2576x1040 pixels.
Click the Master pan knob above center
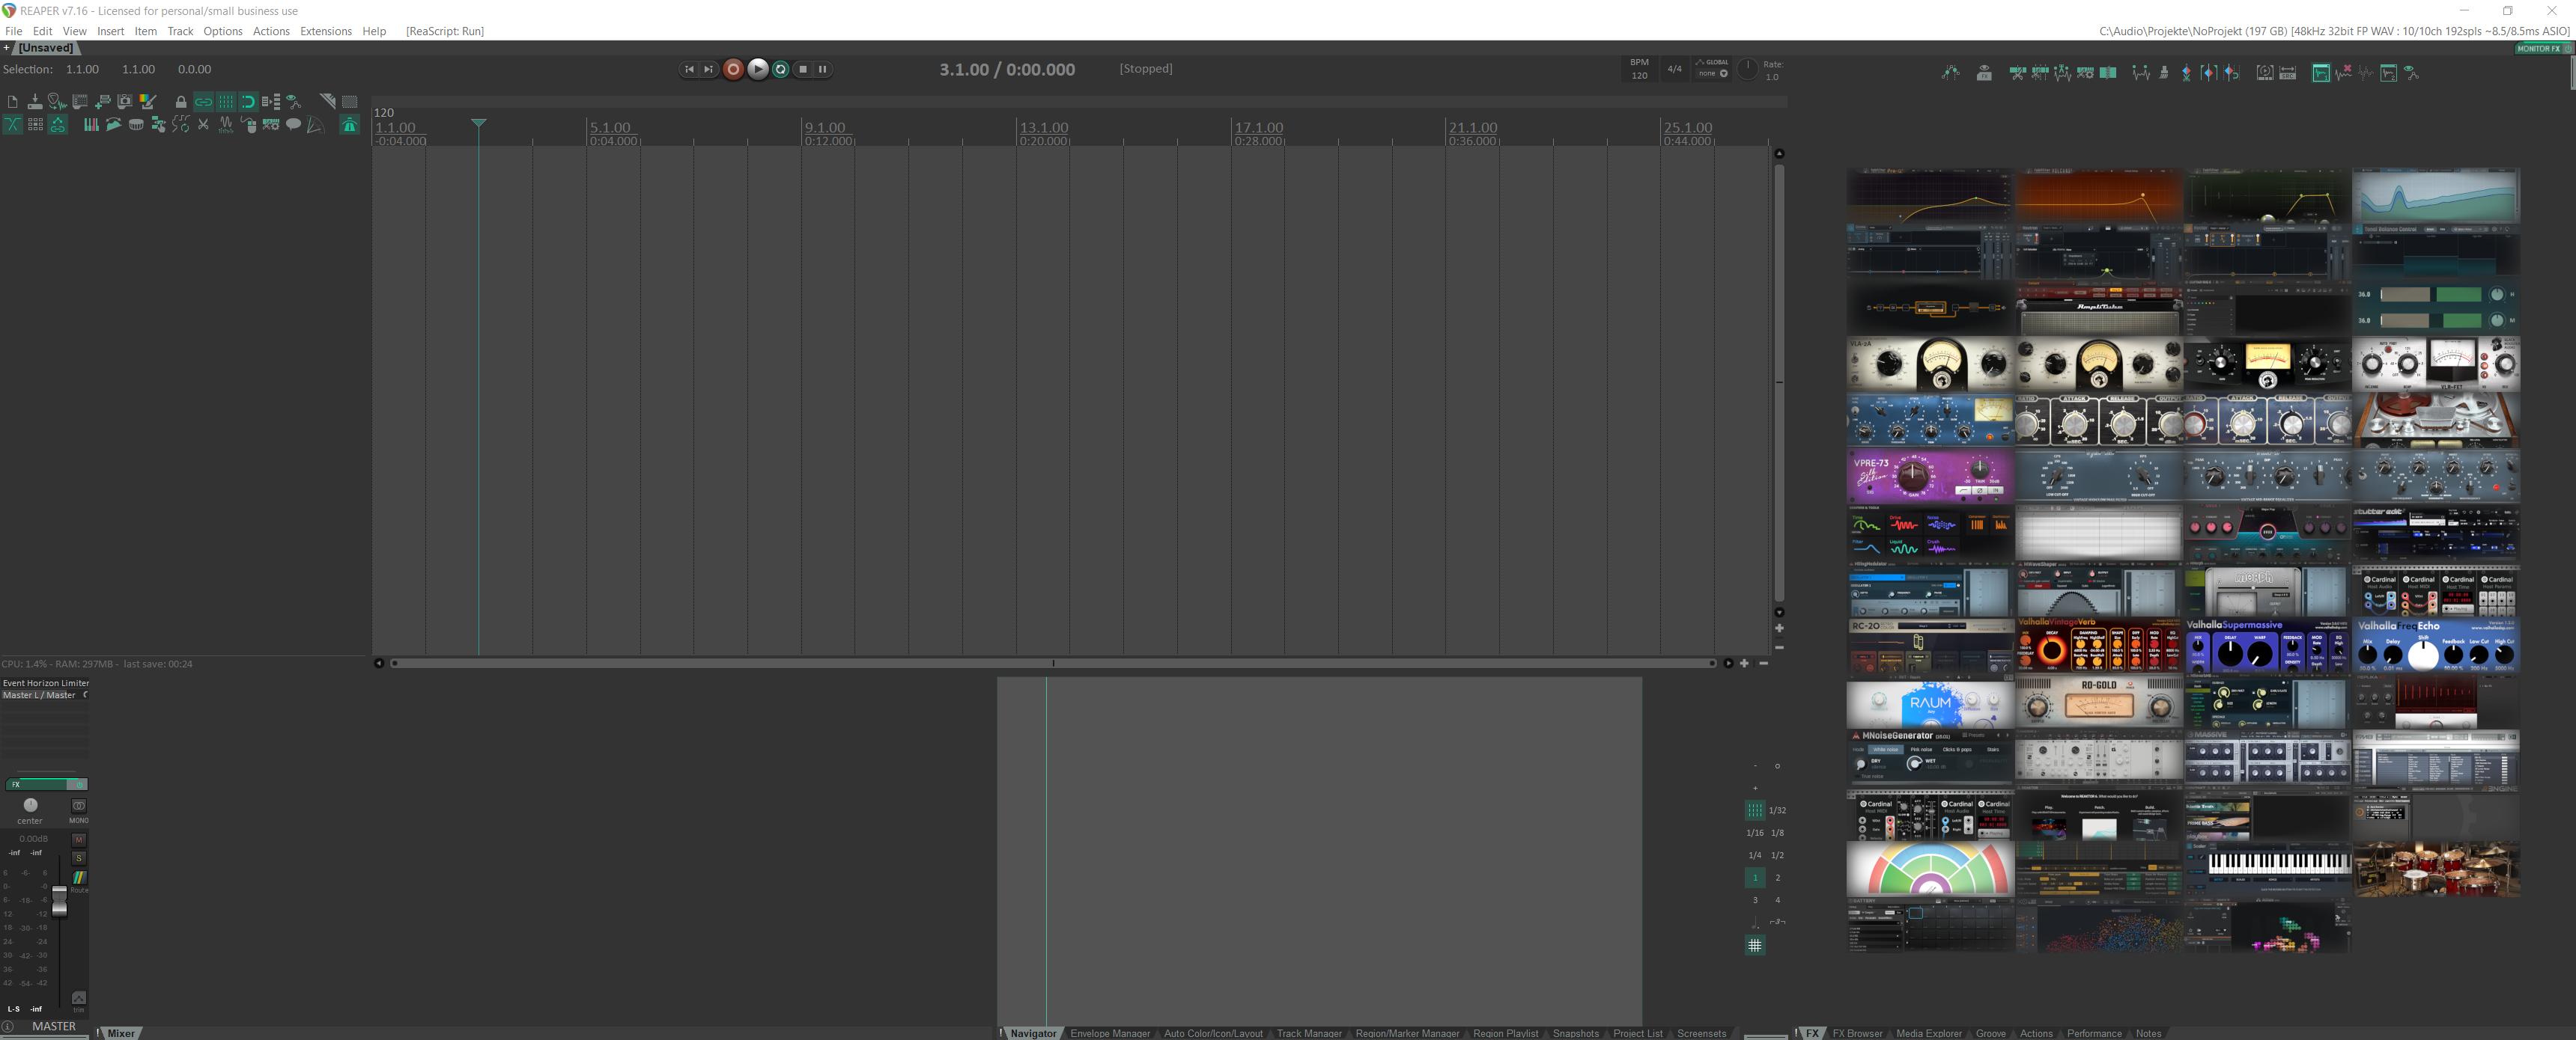click(x=30, y=805)
